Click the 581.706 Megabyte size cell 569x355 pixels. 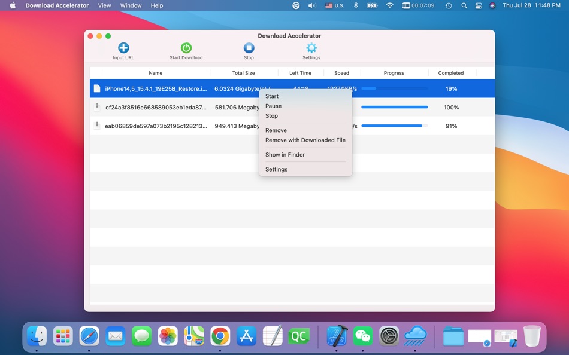tap(237, 108)
